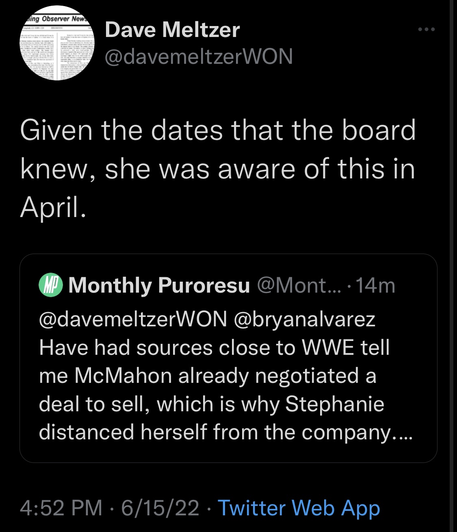This screenshot has height=532, width=457.
Task: Open the @bryanalvarez mention
Action: point(305,319)
